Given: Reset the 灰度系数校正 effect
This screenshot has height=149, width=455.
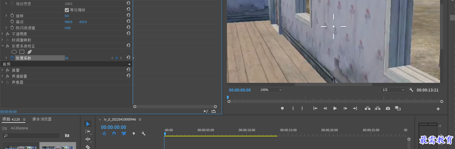Looking at the screenshot, I should [128, 45].
